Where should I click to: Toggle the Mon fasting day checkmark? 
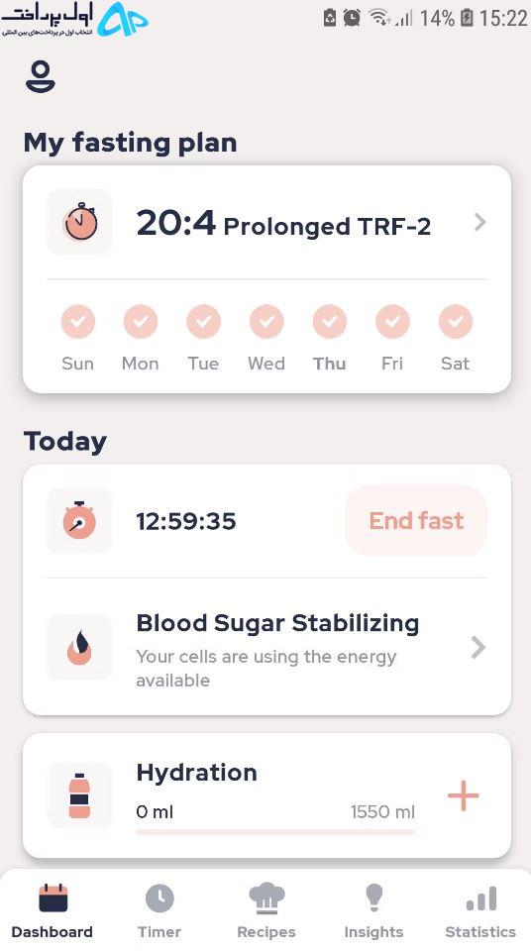[141, 321]
